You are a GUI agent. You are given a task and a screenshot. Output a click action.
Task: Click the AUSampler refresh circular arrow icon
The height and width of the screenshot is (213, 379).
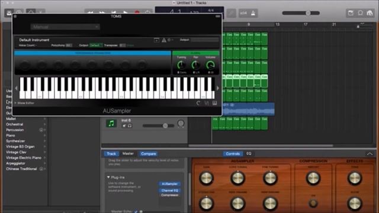(198, 103)
